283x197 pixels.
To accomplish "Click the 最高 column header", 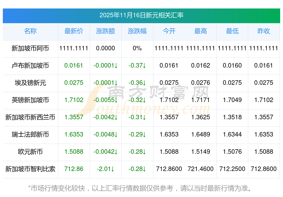I will pos(201,31).
